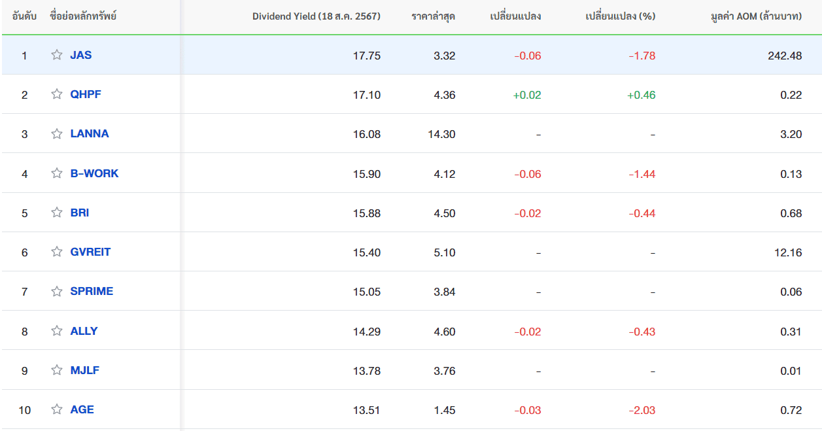Click the ราคาล่าสุด column header
Image resolution: width=822 pixels, height=431 pixels.
434,16
